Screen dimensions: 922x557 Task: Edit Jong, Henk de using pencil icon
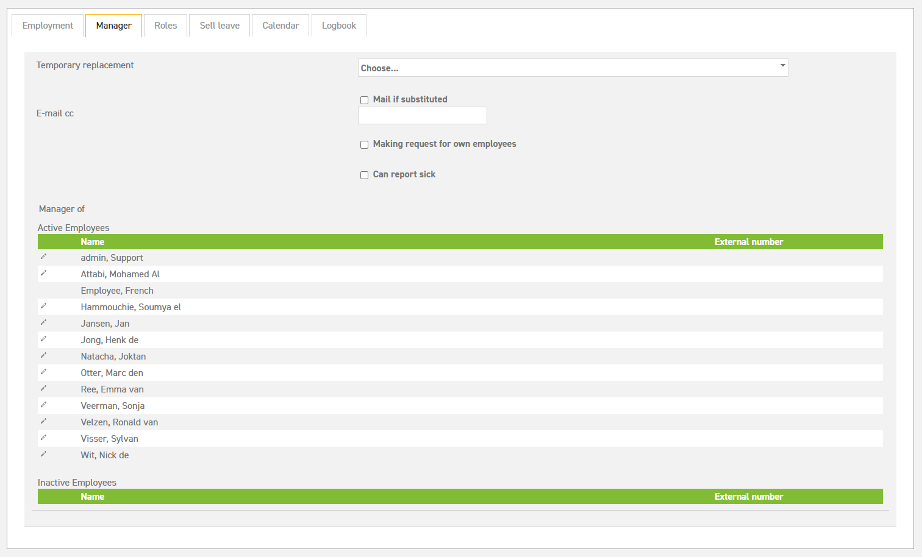(x=43, y=339)
